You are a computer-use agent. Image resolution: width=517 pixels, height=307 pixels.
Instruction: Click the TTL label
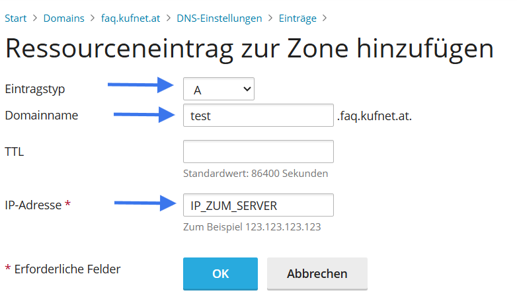click(14, 152)
